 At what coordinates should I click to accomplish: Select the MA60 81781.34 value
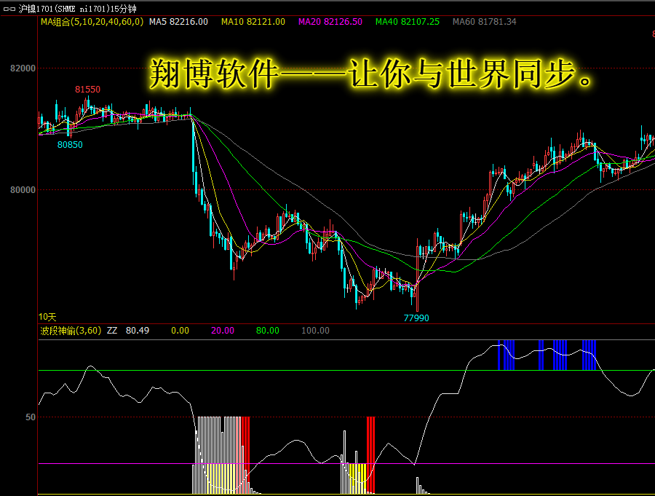pos(485,22)
